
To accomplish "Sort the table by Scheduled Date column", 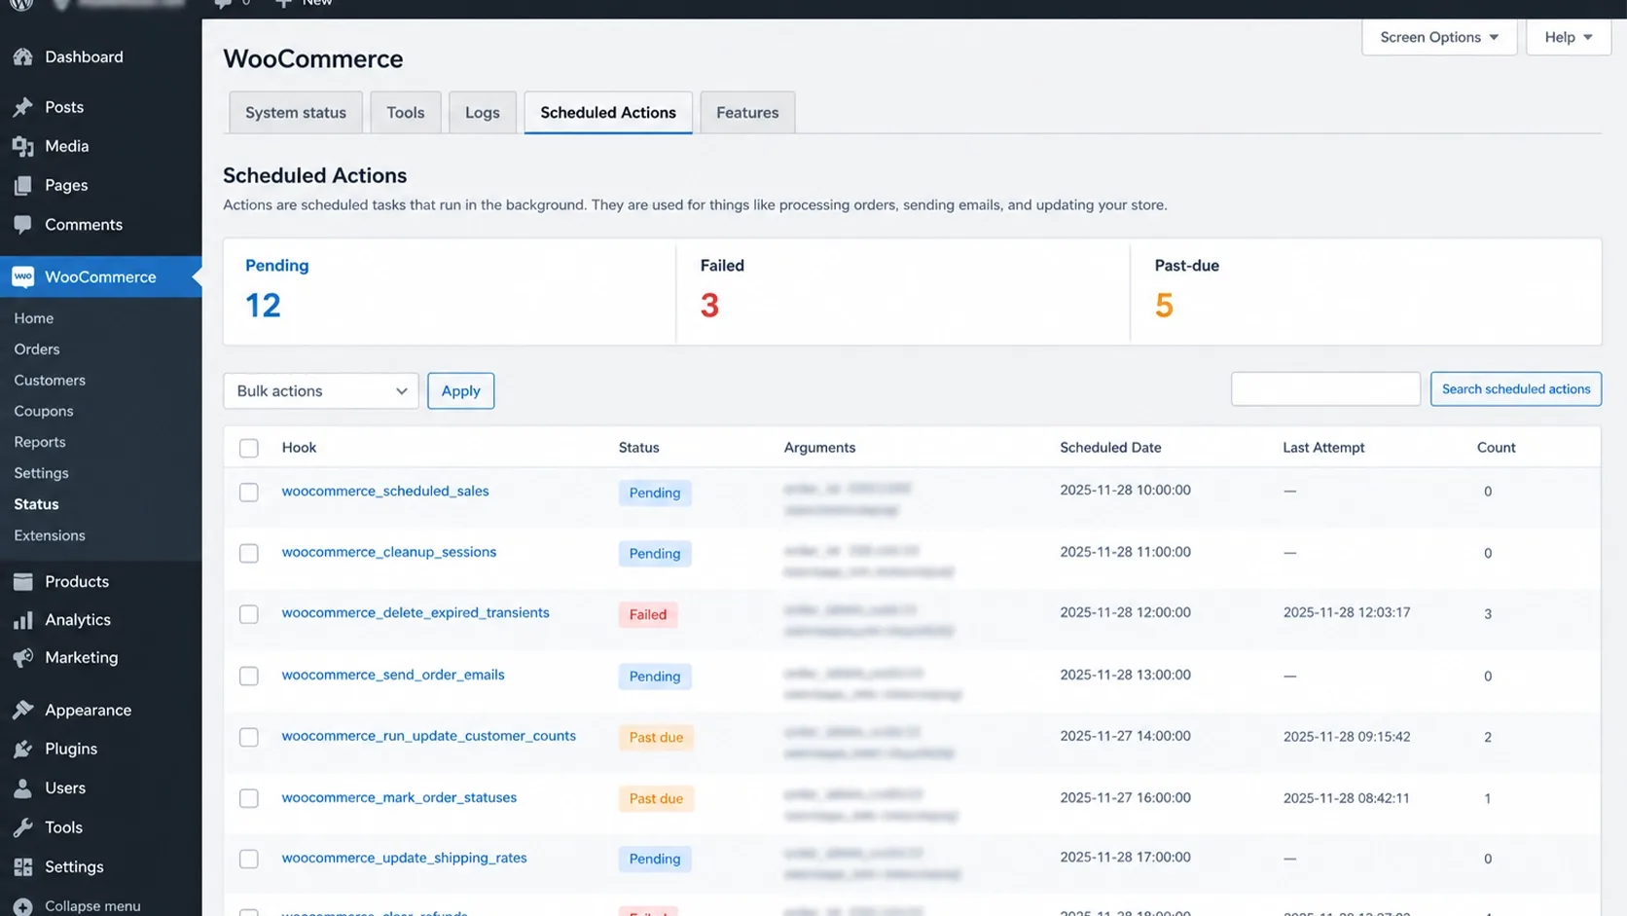I will pyautogui.click(x=1110, y=448).
